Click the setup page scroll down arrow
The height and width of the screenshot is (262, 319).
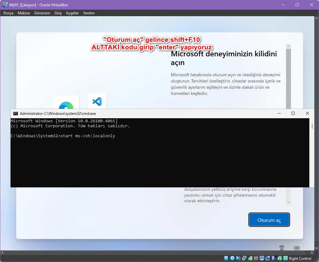point(289,202)
